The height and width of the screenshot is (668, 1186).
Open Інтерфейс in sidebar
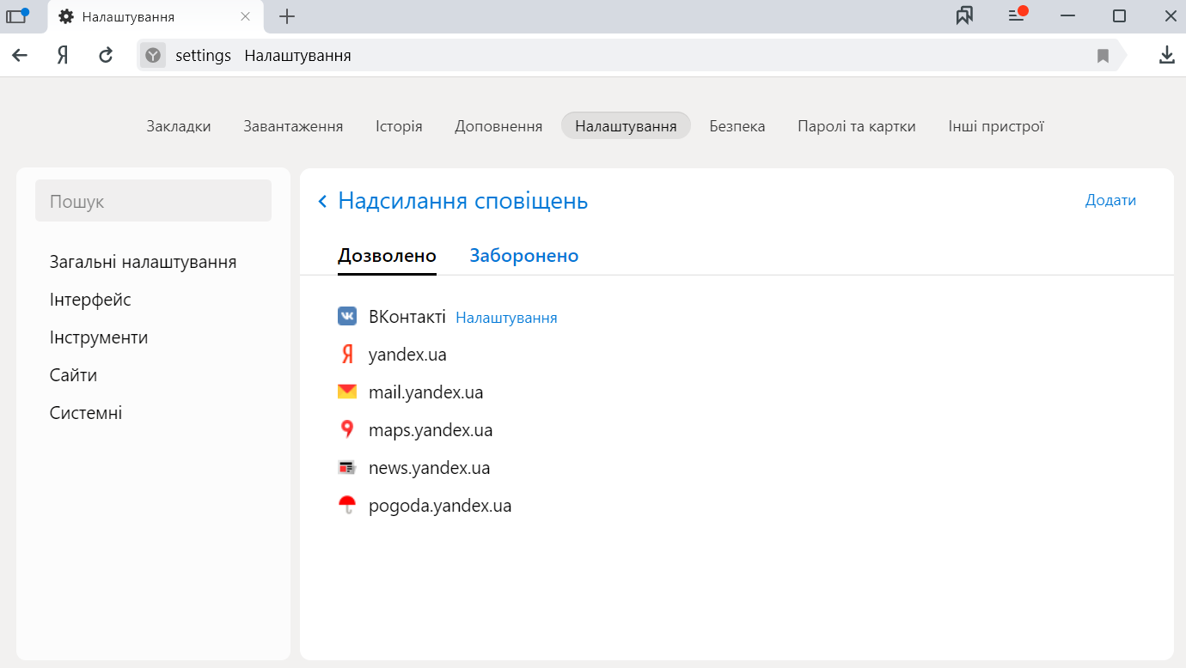coord(90,300)
